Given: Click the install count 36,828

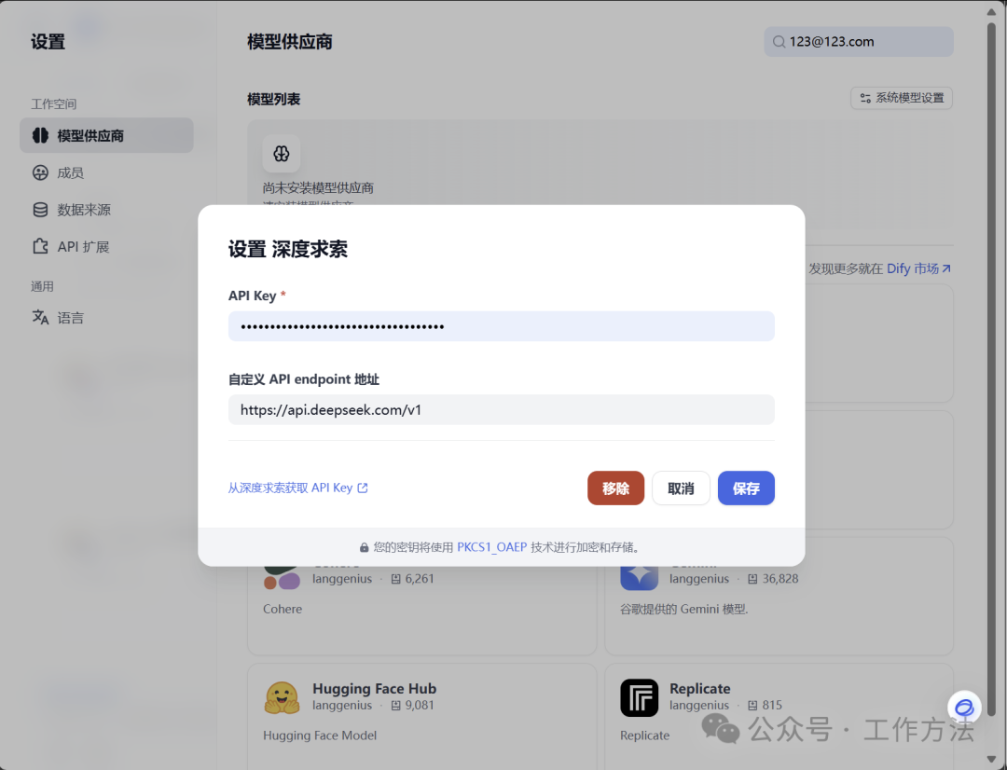Looking at the screenshot, I should 780,579.
